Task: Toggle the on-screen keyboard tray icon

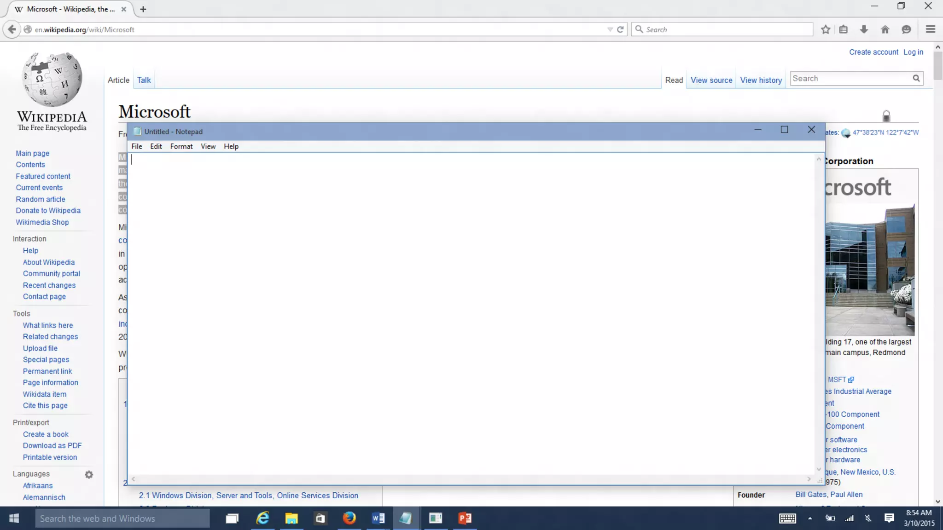Action: (787, 518)
